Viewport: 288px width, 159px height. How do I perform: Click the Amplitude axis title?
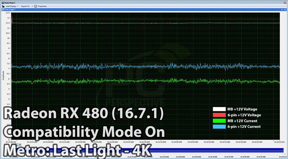coord(3,75)
